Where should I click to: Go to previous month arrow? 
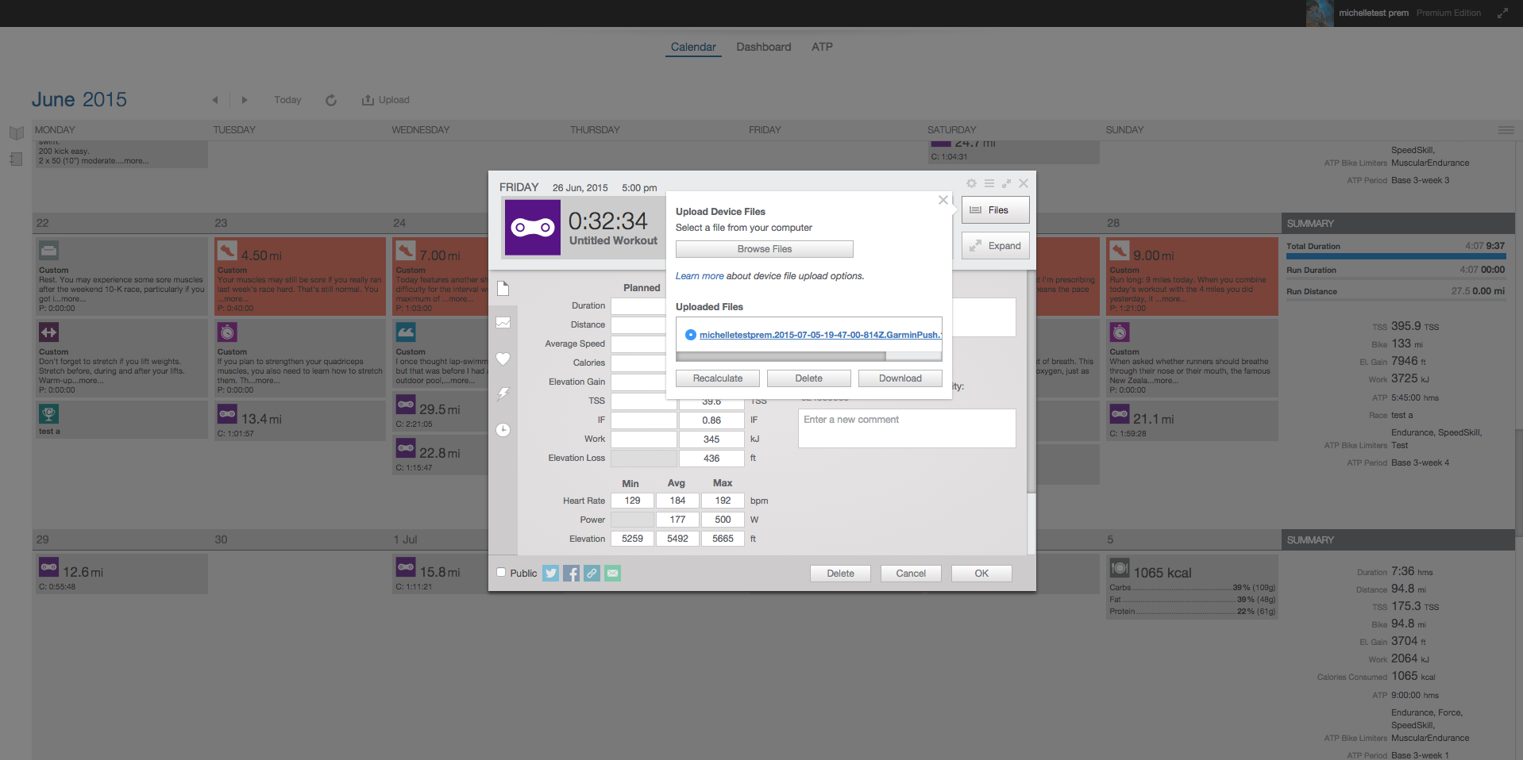(x=214, y=100)
